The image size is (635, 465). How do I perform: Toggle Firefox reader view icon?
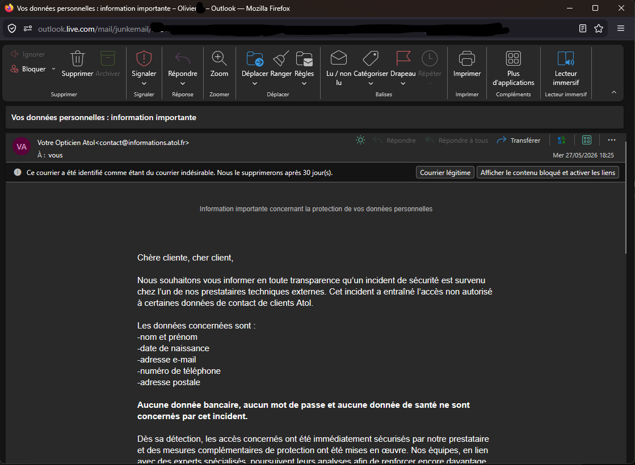[x=583, y=28]
